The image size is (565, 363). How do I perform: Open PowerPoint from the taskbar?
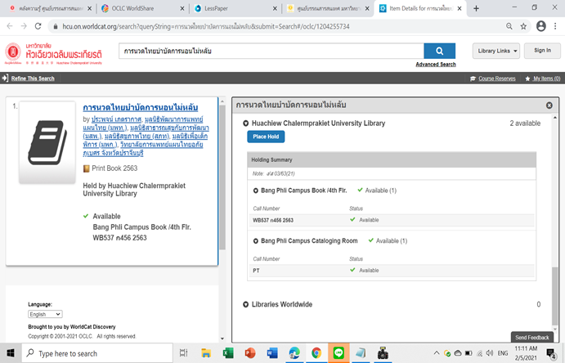(250, 353)
